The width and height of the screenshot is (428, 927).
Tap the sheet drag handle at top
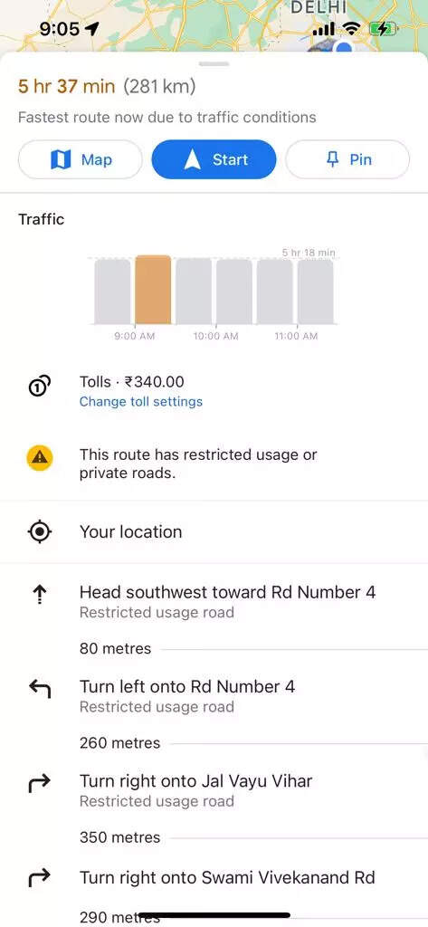point(214,64)
